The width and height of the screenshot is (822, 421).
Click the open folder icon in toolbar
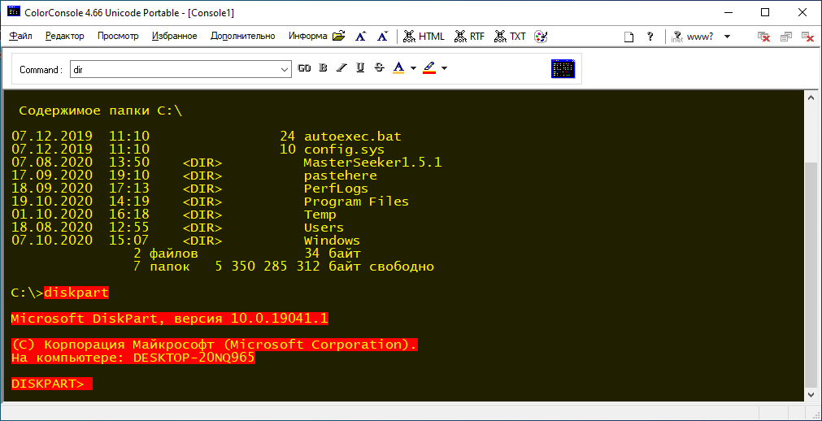click(339, 37)
